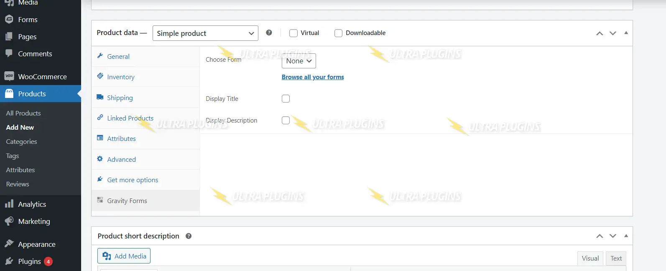Image resolution: width=666 pixels, height=271 pixels.
Task: Click the help icon beside product type
Action: (x=269, y=33)
